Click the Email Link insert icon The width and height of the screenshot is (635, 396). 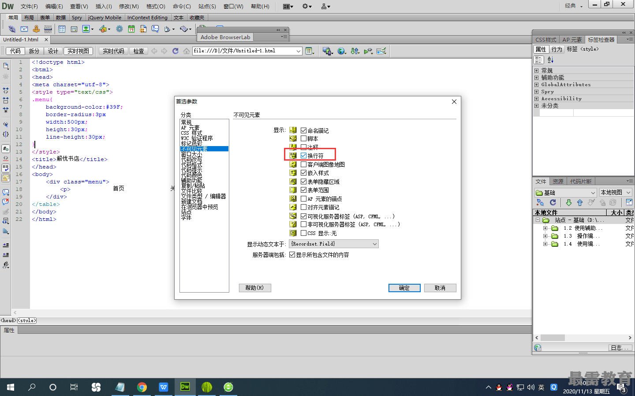[24, 29]
